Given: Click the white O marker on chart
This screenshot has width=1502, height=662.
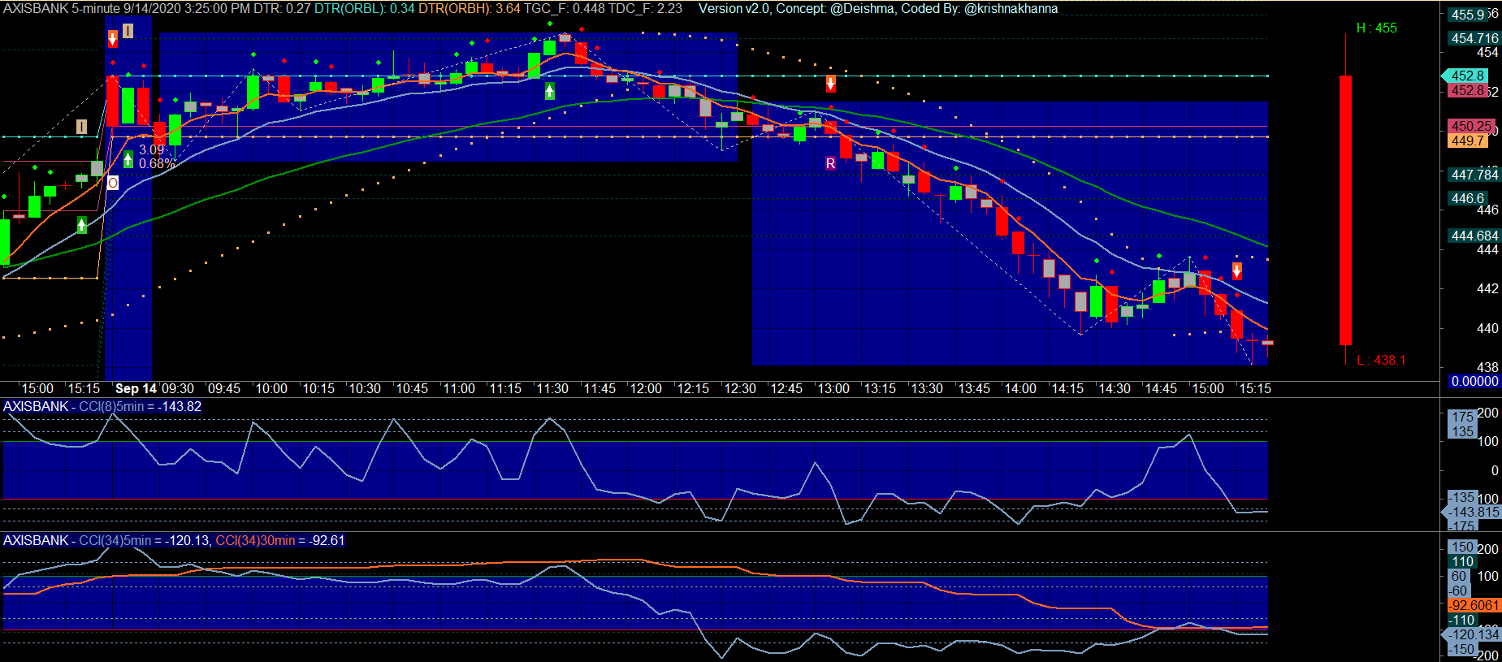Looking at the screenshot, I should pos(113,183).
